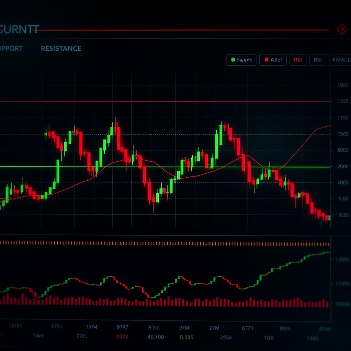The width and height of the screenshot is (351, 351).
Task: Click the red 1074 bottom value
Action: click(x=122, y=337)
